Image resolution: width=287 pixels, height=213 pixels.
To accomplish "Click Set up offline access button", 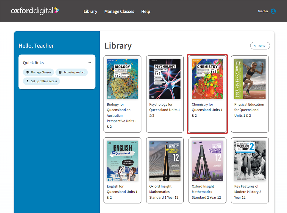I will [41, 81].
